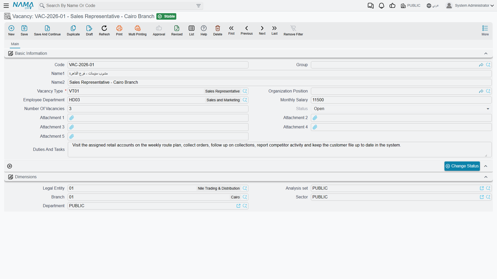The height and width of the screenshot is (279, 497).
Task: Print the vacancy document
Action: click(119, 30)
